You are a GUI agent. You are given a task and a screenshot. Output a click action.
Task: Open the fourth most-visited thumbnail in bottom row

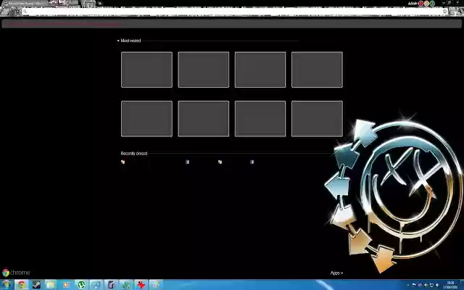pyautogui.click(x=318, y=119)
